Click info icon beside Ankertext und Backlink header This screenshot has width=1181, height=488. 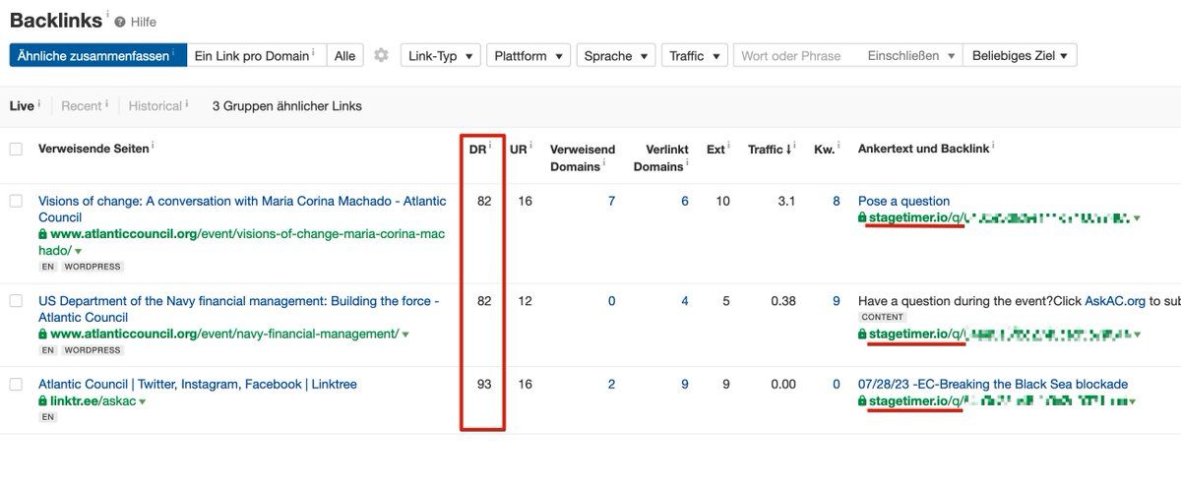(x=993, y=146)
